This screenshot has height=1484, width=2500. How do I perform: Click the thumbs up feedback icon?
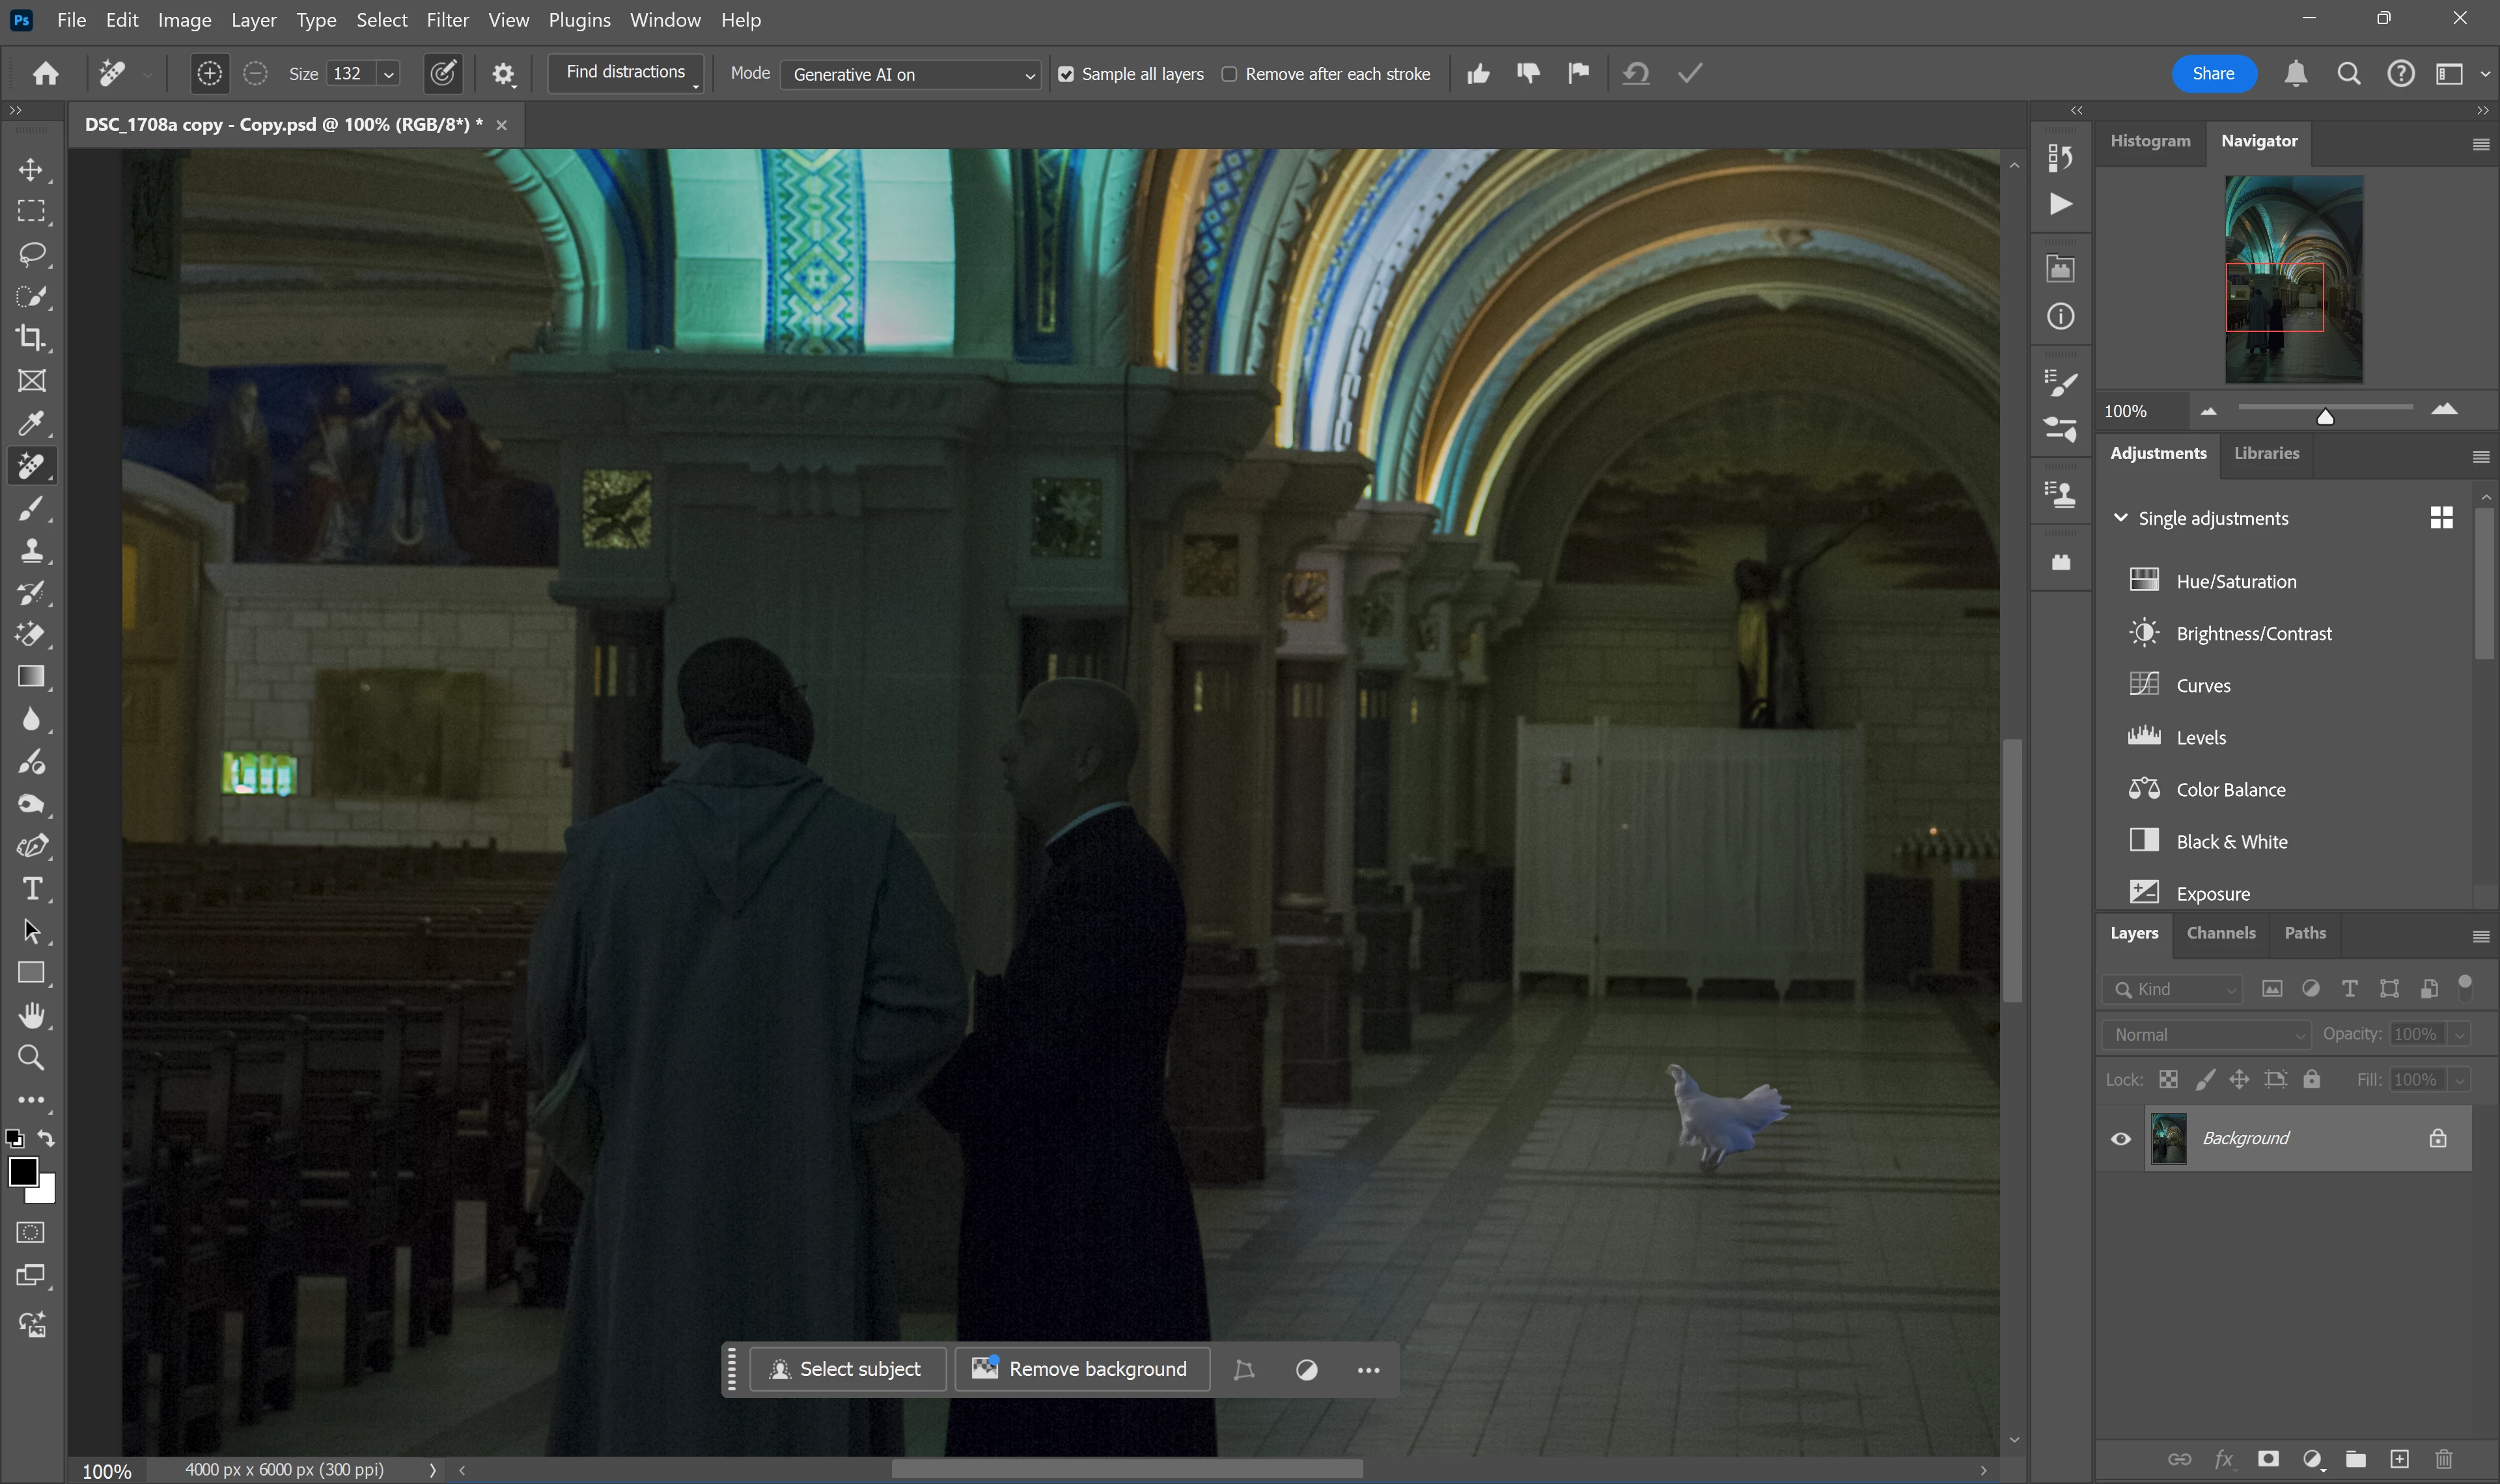coord(1478,74)
